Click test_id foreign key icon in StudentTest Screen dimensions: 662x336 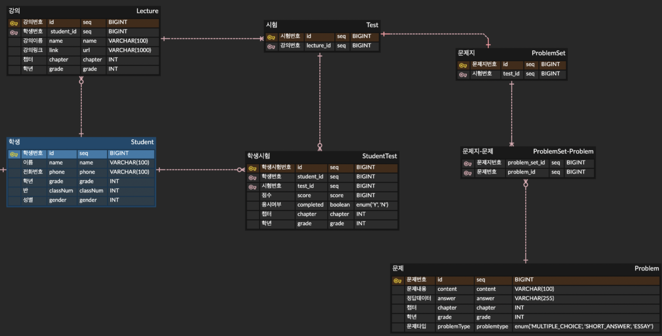252,187
